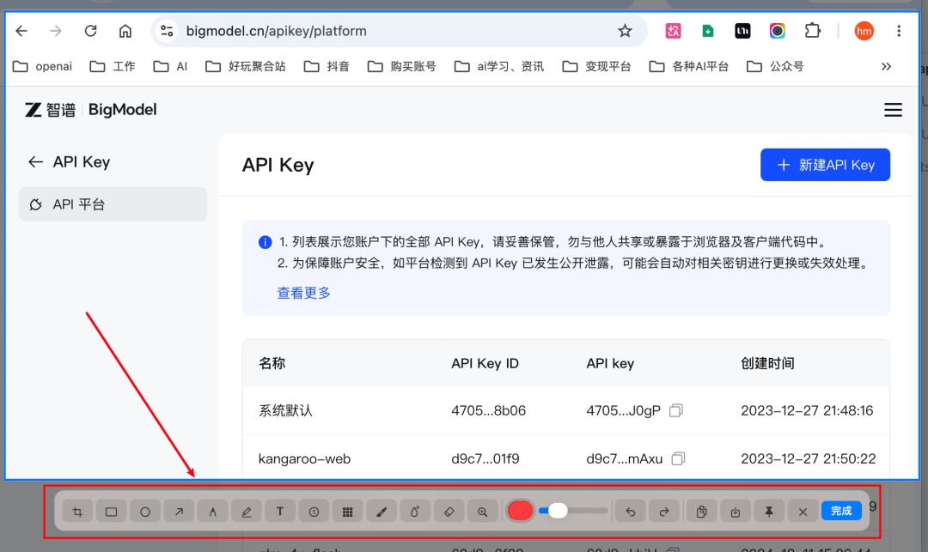Go back via the API Key arrow
928x552 pixels.
pos(35,162)
